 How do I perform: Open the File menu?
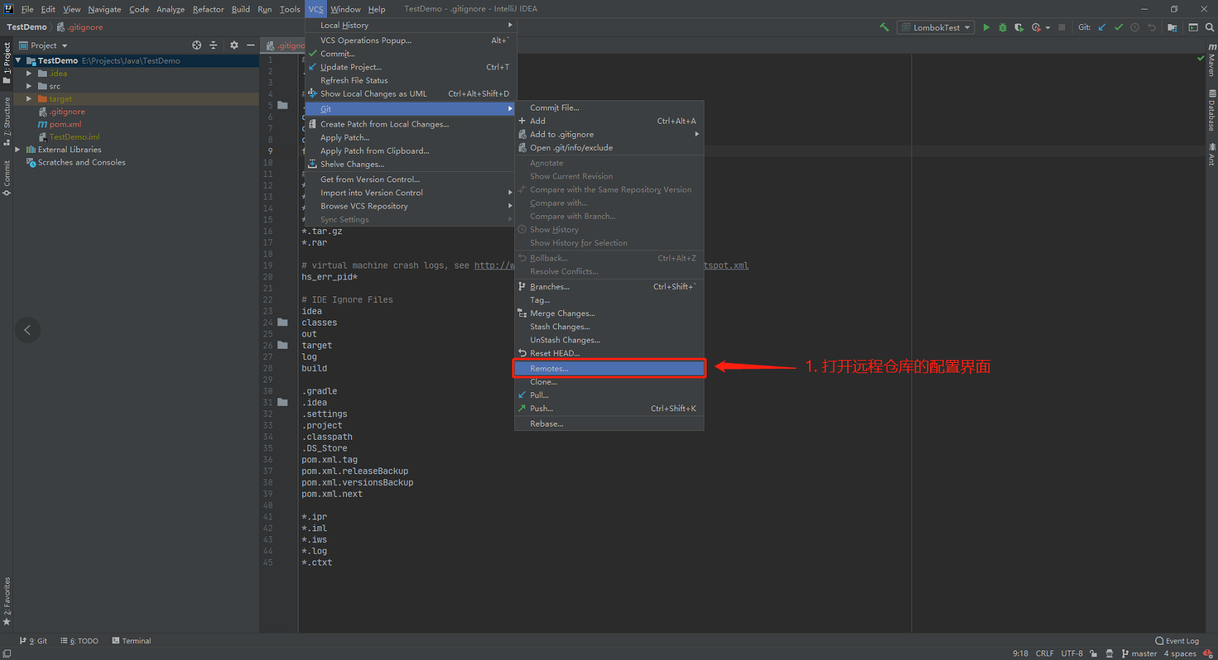point(27,9)
